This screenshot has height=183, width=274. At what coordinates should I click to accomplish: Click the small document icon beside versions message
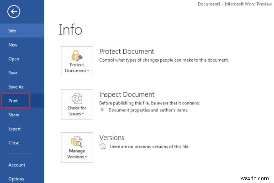tap(103, 146)
